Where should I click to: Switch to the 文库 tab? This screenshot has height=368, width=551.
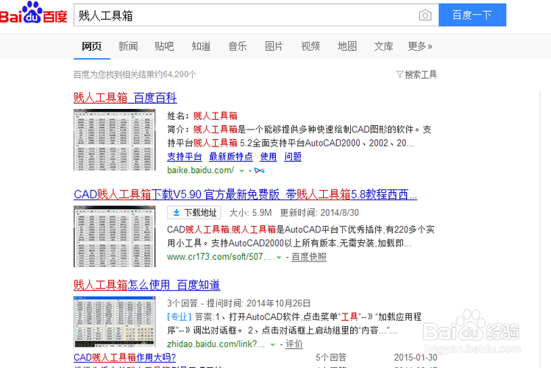click(383, 46)
